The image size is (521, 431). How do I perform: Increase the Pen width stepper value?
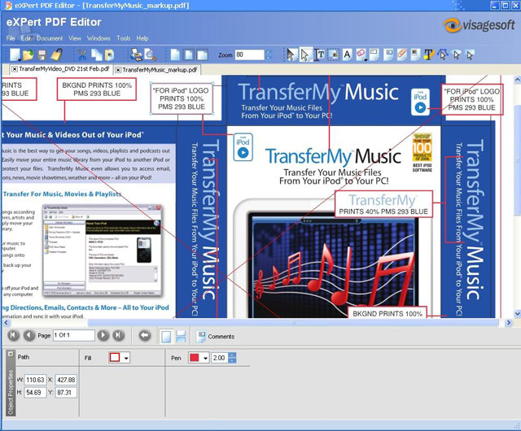232,355
